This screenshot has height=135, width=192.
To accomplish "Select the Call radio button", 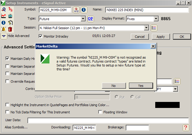I will 132,97.
